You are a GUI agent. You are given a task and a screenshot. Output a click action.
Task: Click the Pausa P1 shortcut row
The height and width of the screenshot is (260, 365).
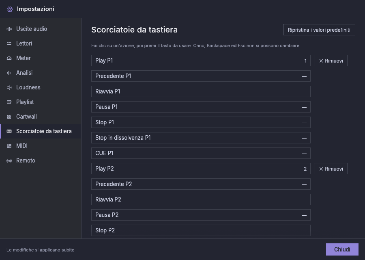pyautogui.click(x=201, y=107)
